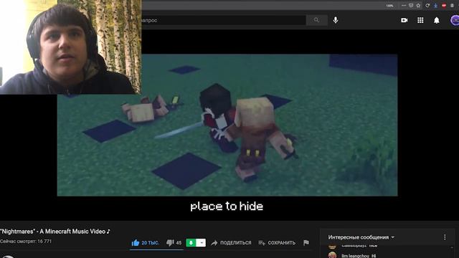Image resolution: width=459 pixels, height=258 pixels.
Task: Click the grey round browser toolbar icon
Action: pos(453,6)
